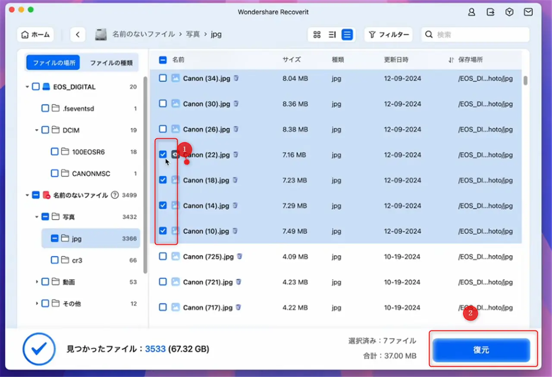
Task: Click the 検索 search field
Action: tap(475, 34)
